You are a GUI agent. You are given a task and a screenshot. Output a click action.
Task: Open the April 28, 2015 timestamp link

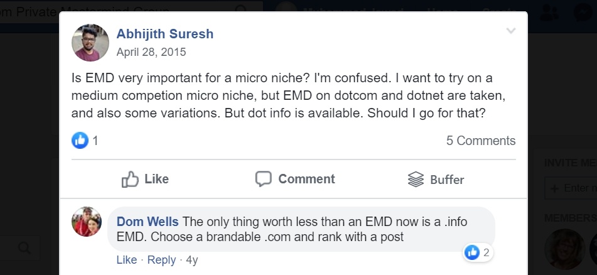coord(151,52)
